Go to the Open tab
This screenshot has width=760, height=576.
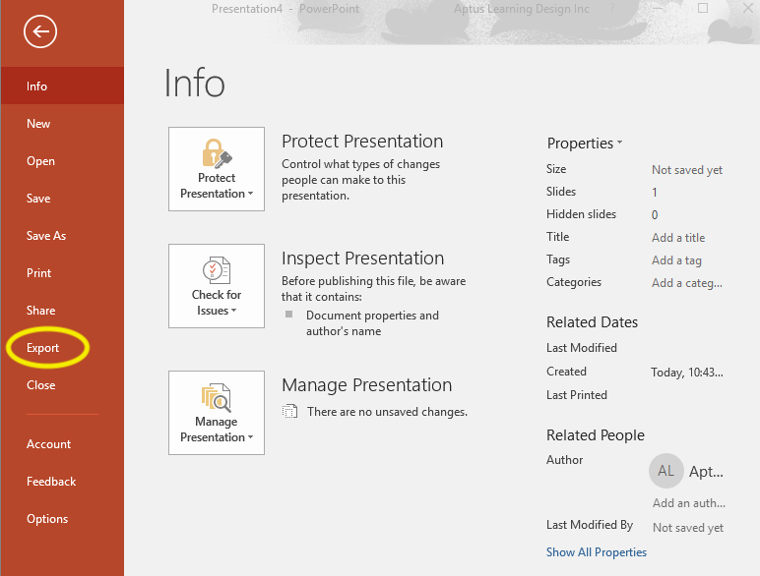point(62,160)
